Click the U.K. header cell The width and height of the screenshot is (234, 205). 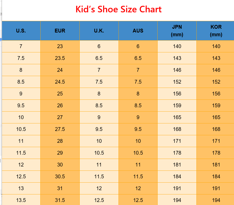(99, 31)
